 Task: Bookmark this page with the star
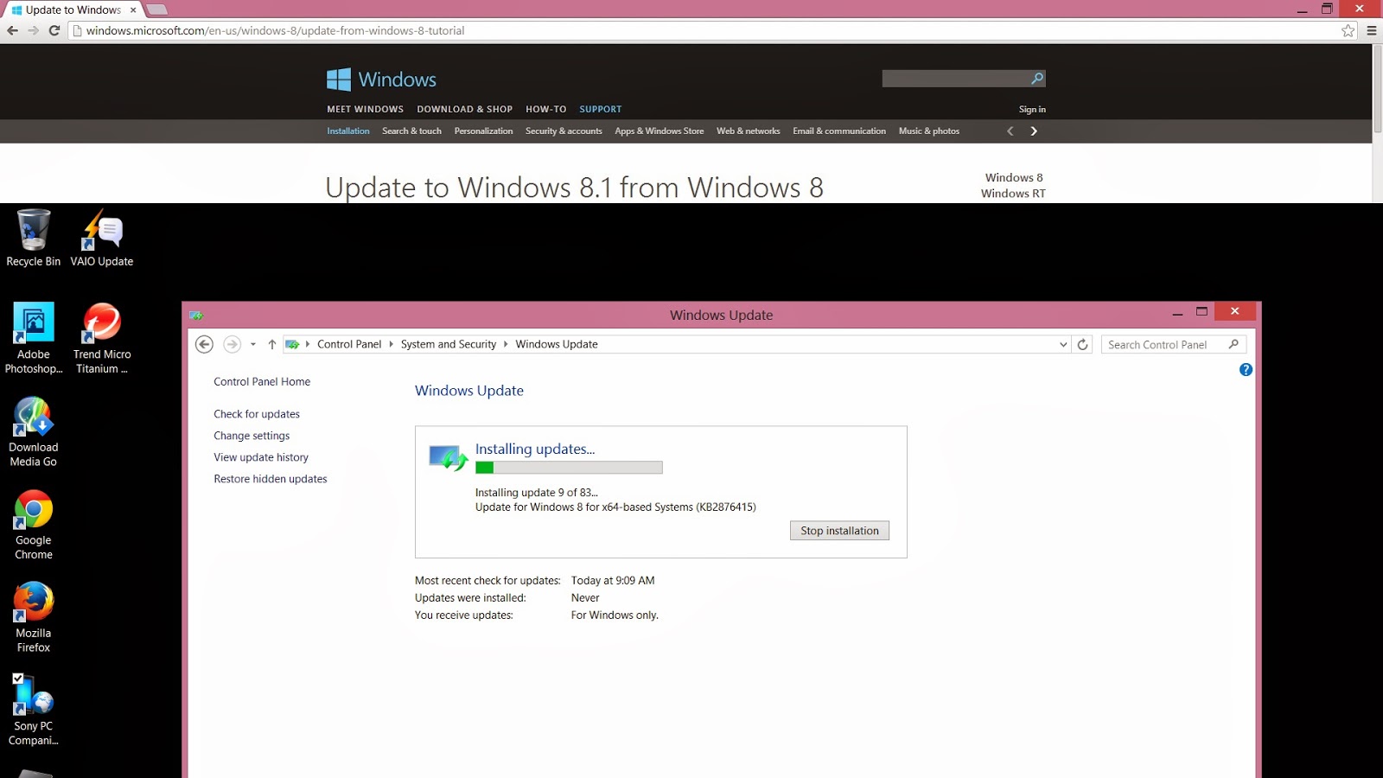1348,30
